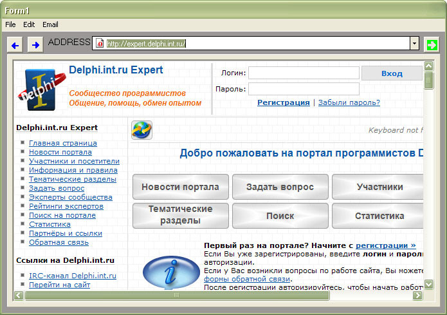447x315 pixels.
Task: Click the Ссылки на Delphi.int.ru heading
Action: 66,260
